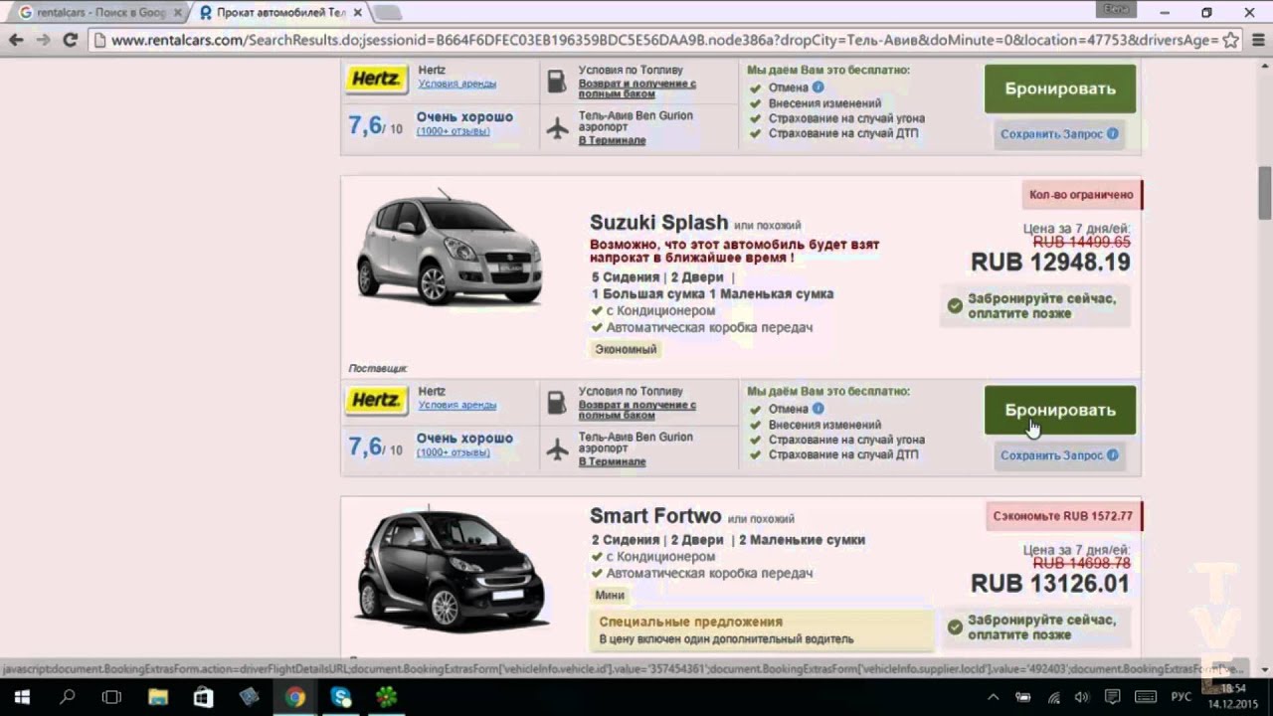Viewport: 1273px width, 716px height.
Task: Click the page's vertical scrollbar thumb
Action: (1265, 193)
